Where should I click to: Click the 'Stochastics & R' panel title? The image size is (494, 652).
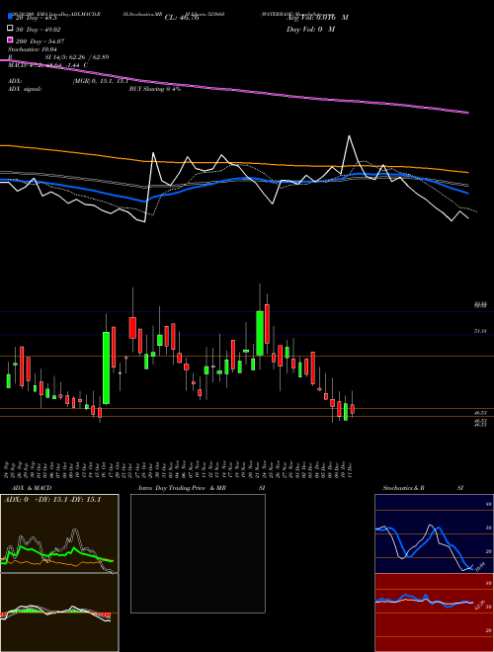[403, 488]
